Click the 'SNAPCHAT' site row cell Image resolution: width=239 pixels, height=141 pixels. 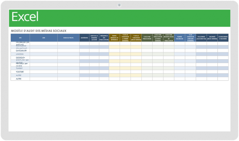click(20, 61)
